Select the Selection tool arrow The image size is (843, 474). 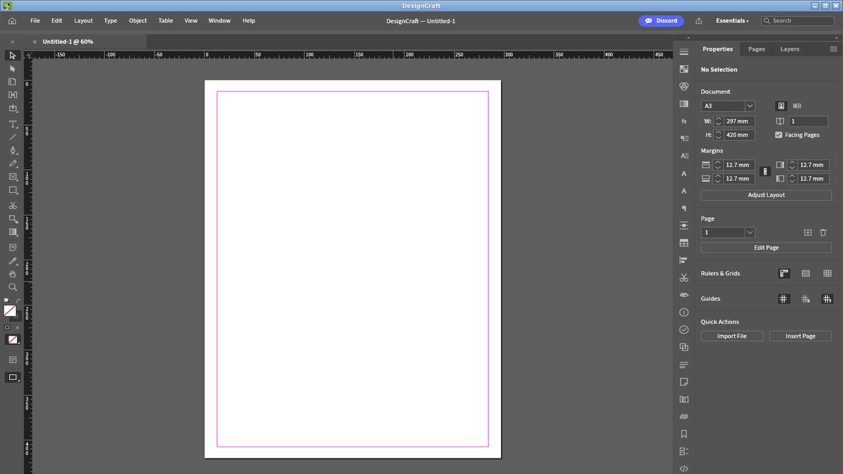point(13,55)
